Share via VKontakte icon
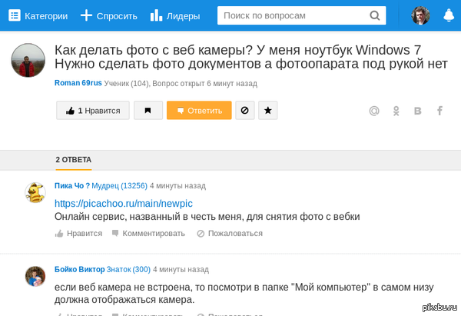Image resolution: width=461 pixels, height=316 pixels. 418,111
